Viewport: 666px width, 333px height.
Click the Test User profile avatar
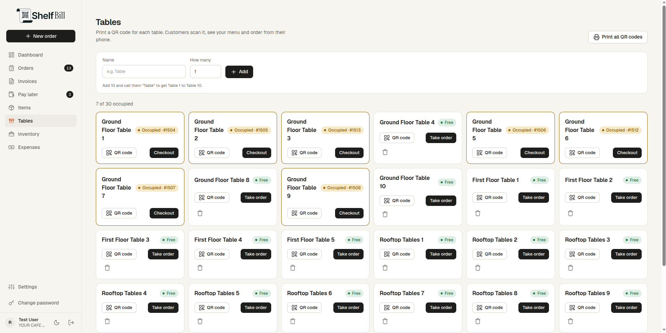click(10, 323)
